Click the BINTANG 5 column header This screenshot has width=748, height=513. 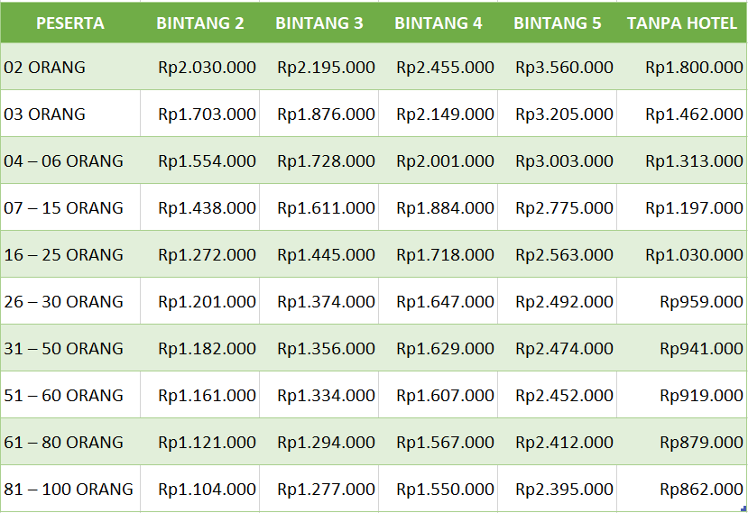558,23
